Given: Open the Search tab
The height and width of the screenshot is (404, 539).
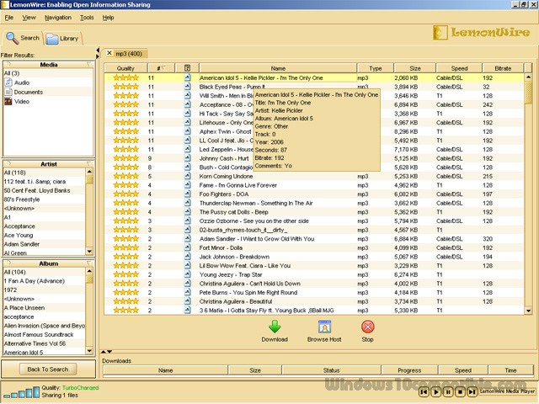Looking at the screenshot, I should coord(23,38).
